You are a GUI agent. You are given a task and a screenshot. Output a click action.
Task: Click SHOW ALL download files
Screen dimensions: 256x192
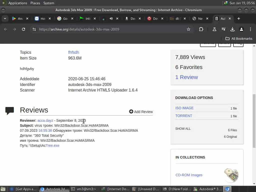tap(183, 129)
